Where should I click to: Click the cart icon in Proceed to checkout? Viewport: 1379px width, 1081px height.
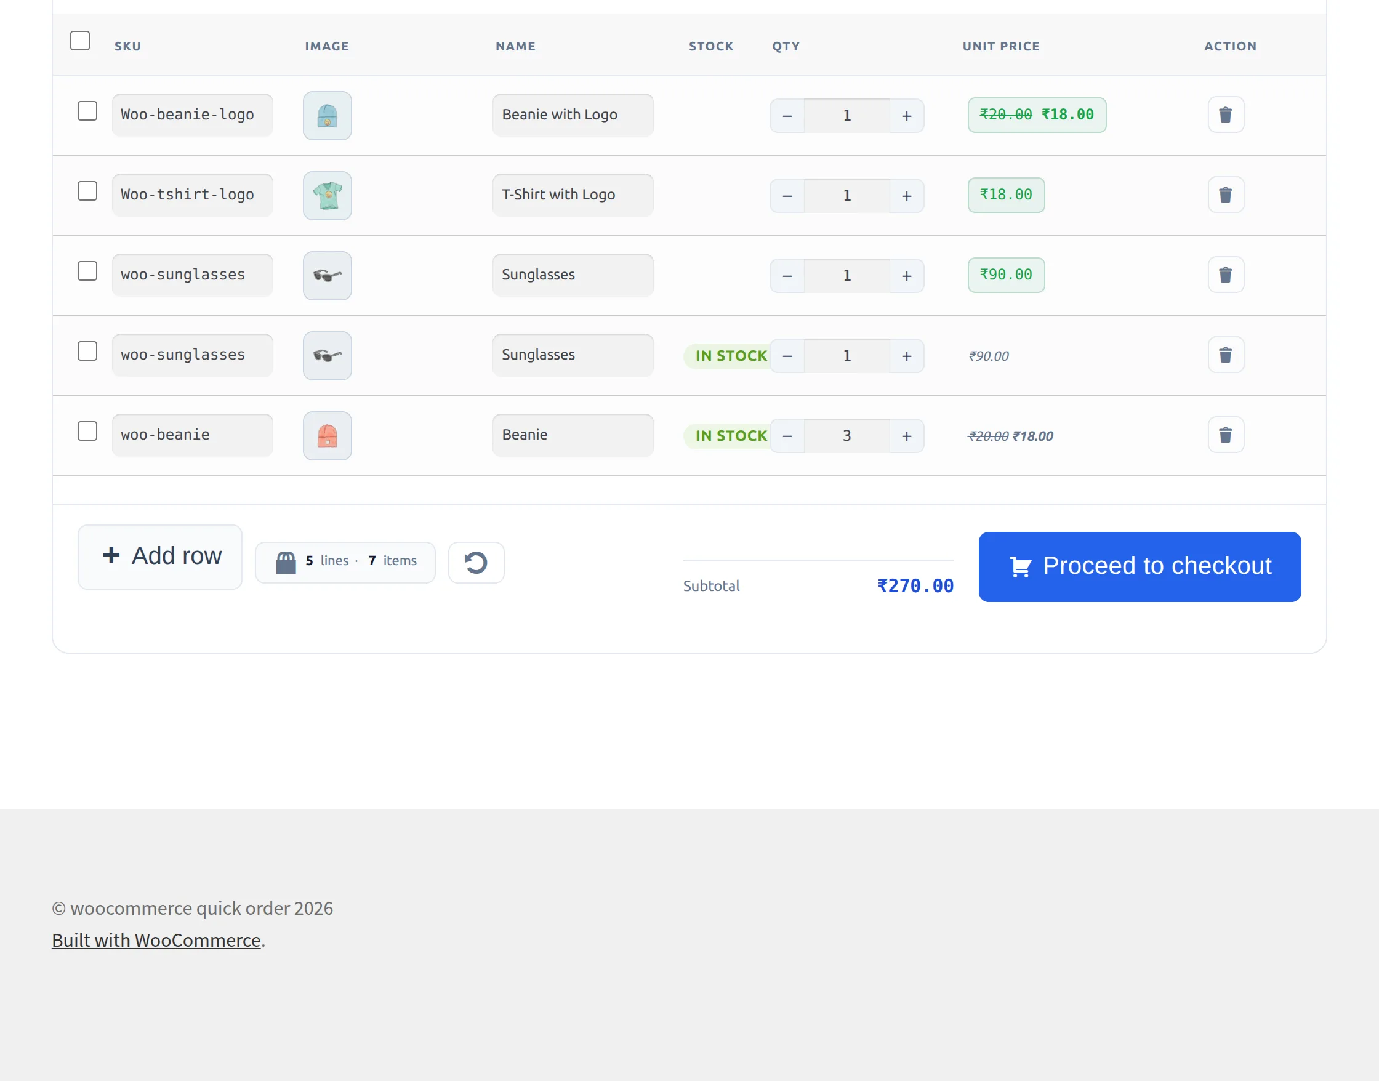click(1019, 566)
